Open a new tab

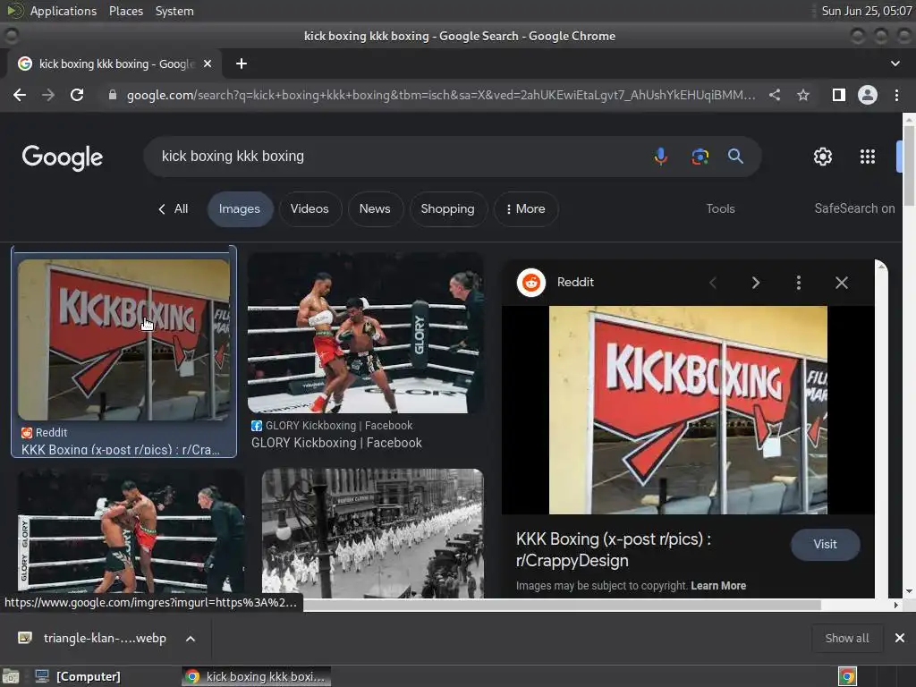click(x=242, y=64)
